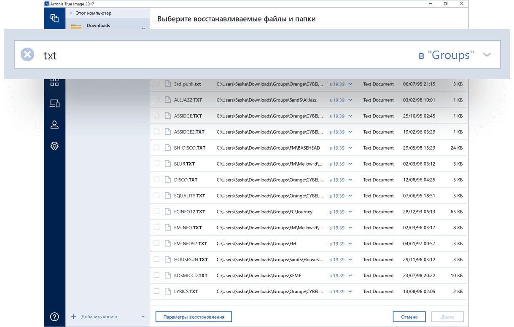This screenshot has height=327, width=514.
Task: Tick the LYRICS.TXT checkbox
Action: click(156, 291)
